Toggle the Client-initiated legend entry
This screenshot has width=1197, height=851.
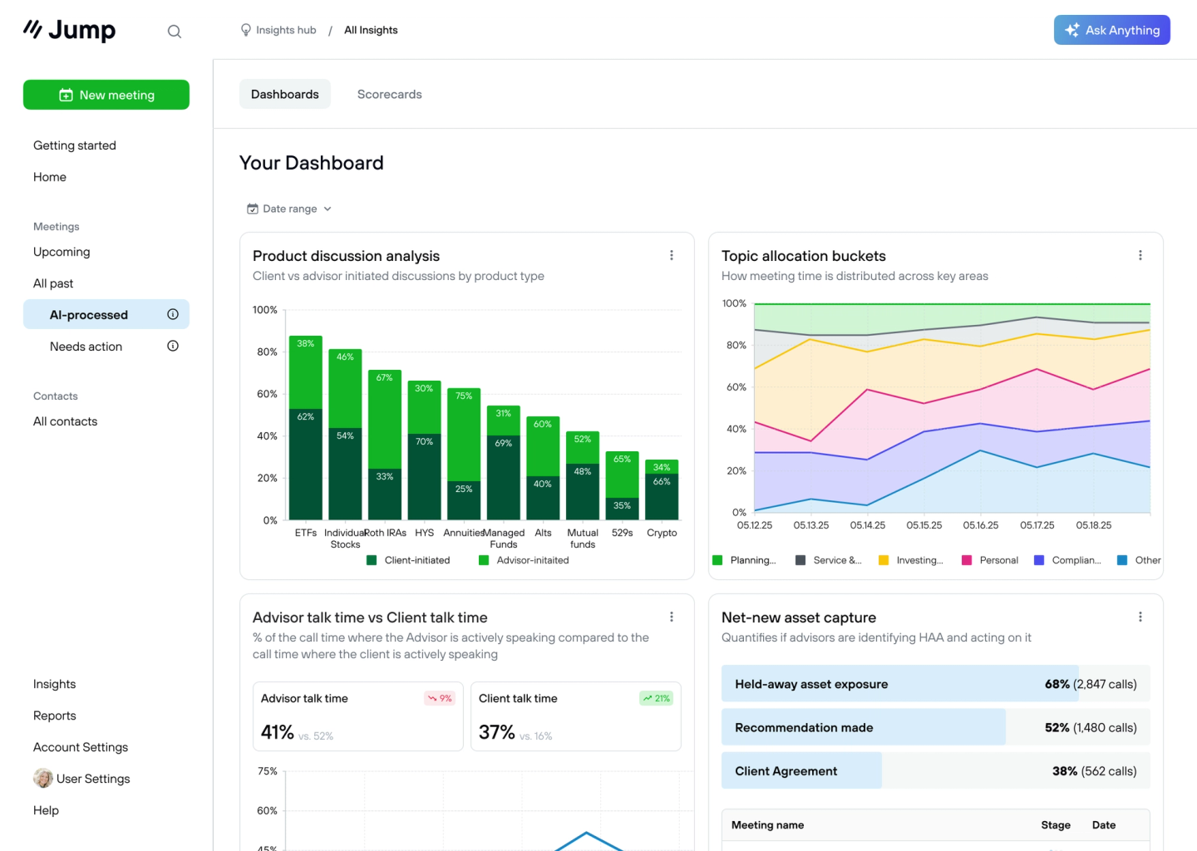click(x=408, y=560)
